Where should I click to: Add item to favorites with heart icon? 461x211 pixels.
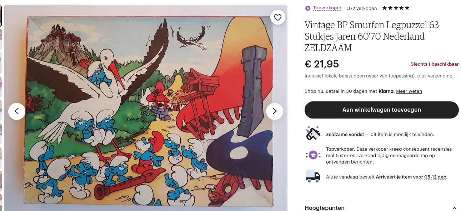278,17
